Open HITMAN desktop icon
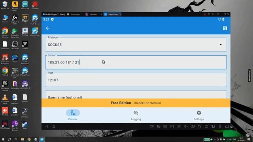This screenshot has height=142, width=253. click(25, 19)
